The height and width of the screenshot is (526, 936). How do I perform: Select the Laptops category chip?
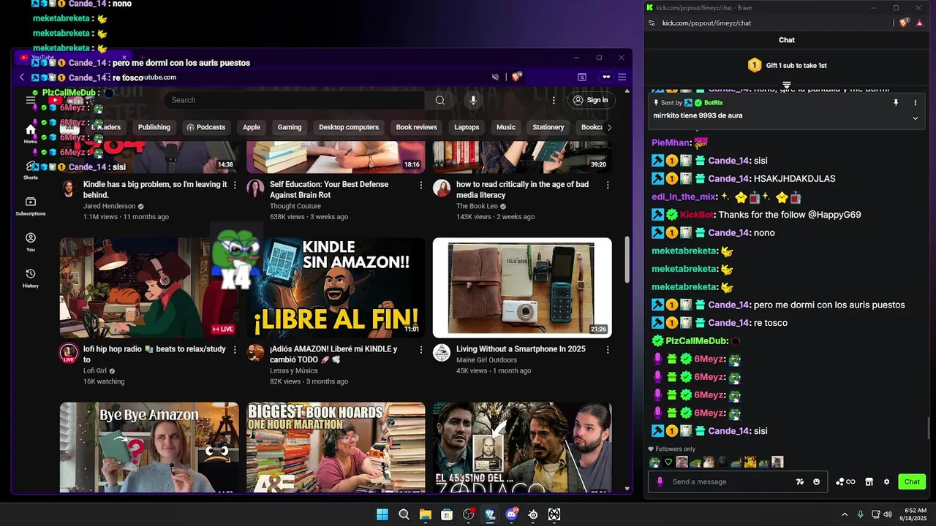[x=467, y=127]
